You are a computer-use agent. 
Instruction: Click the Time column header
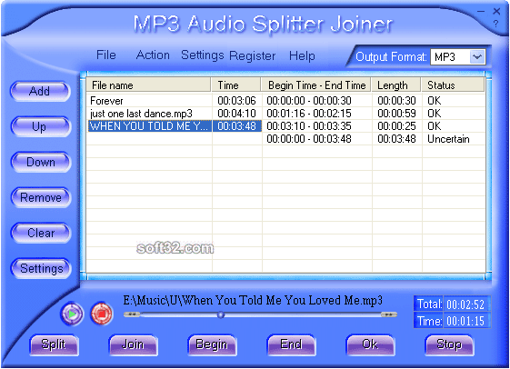(x=236, y=85)
